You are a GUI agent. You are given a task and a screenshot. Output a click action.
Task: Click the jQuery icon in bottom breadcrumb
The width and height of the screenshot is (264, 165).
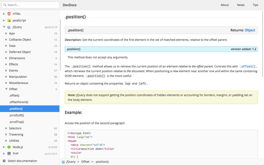64,162
